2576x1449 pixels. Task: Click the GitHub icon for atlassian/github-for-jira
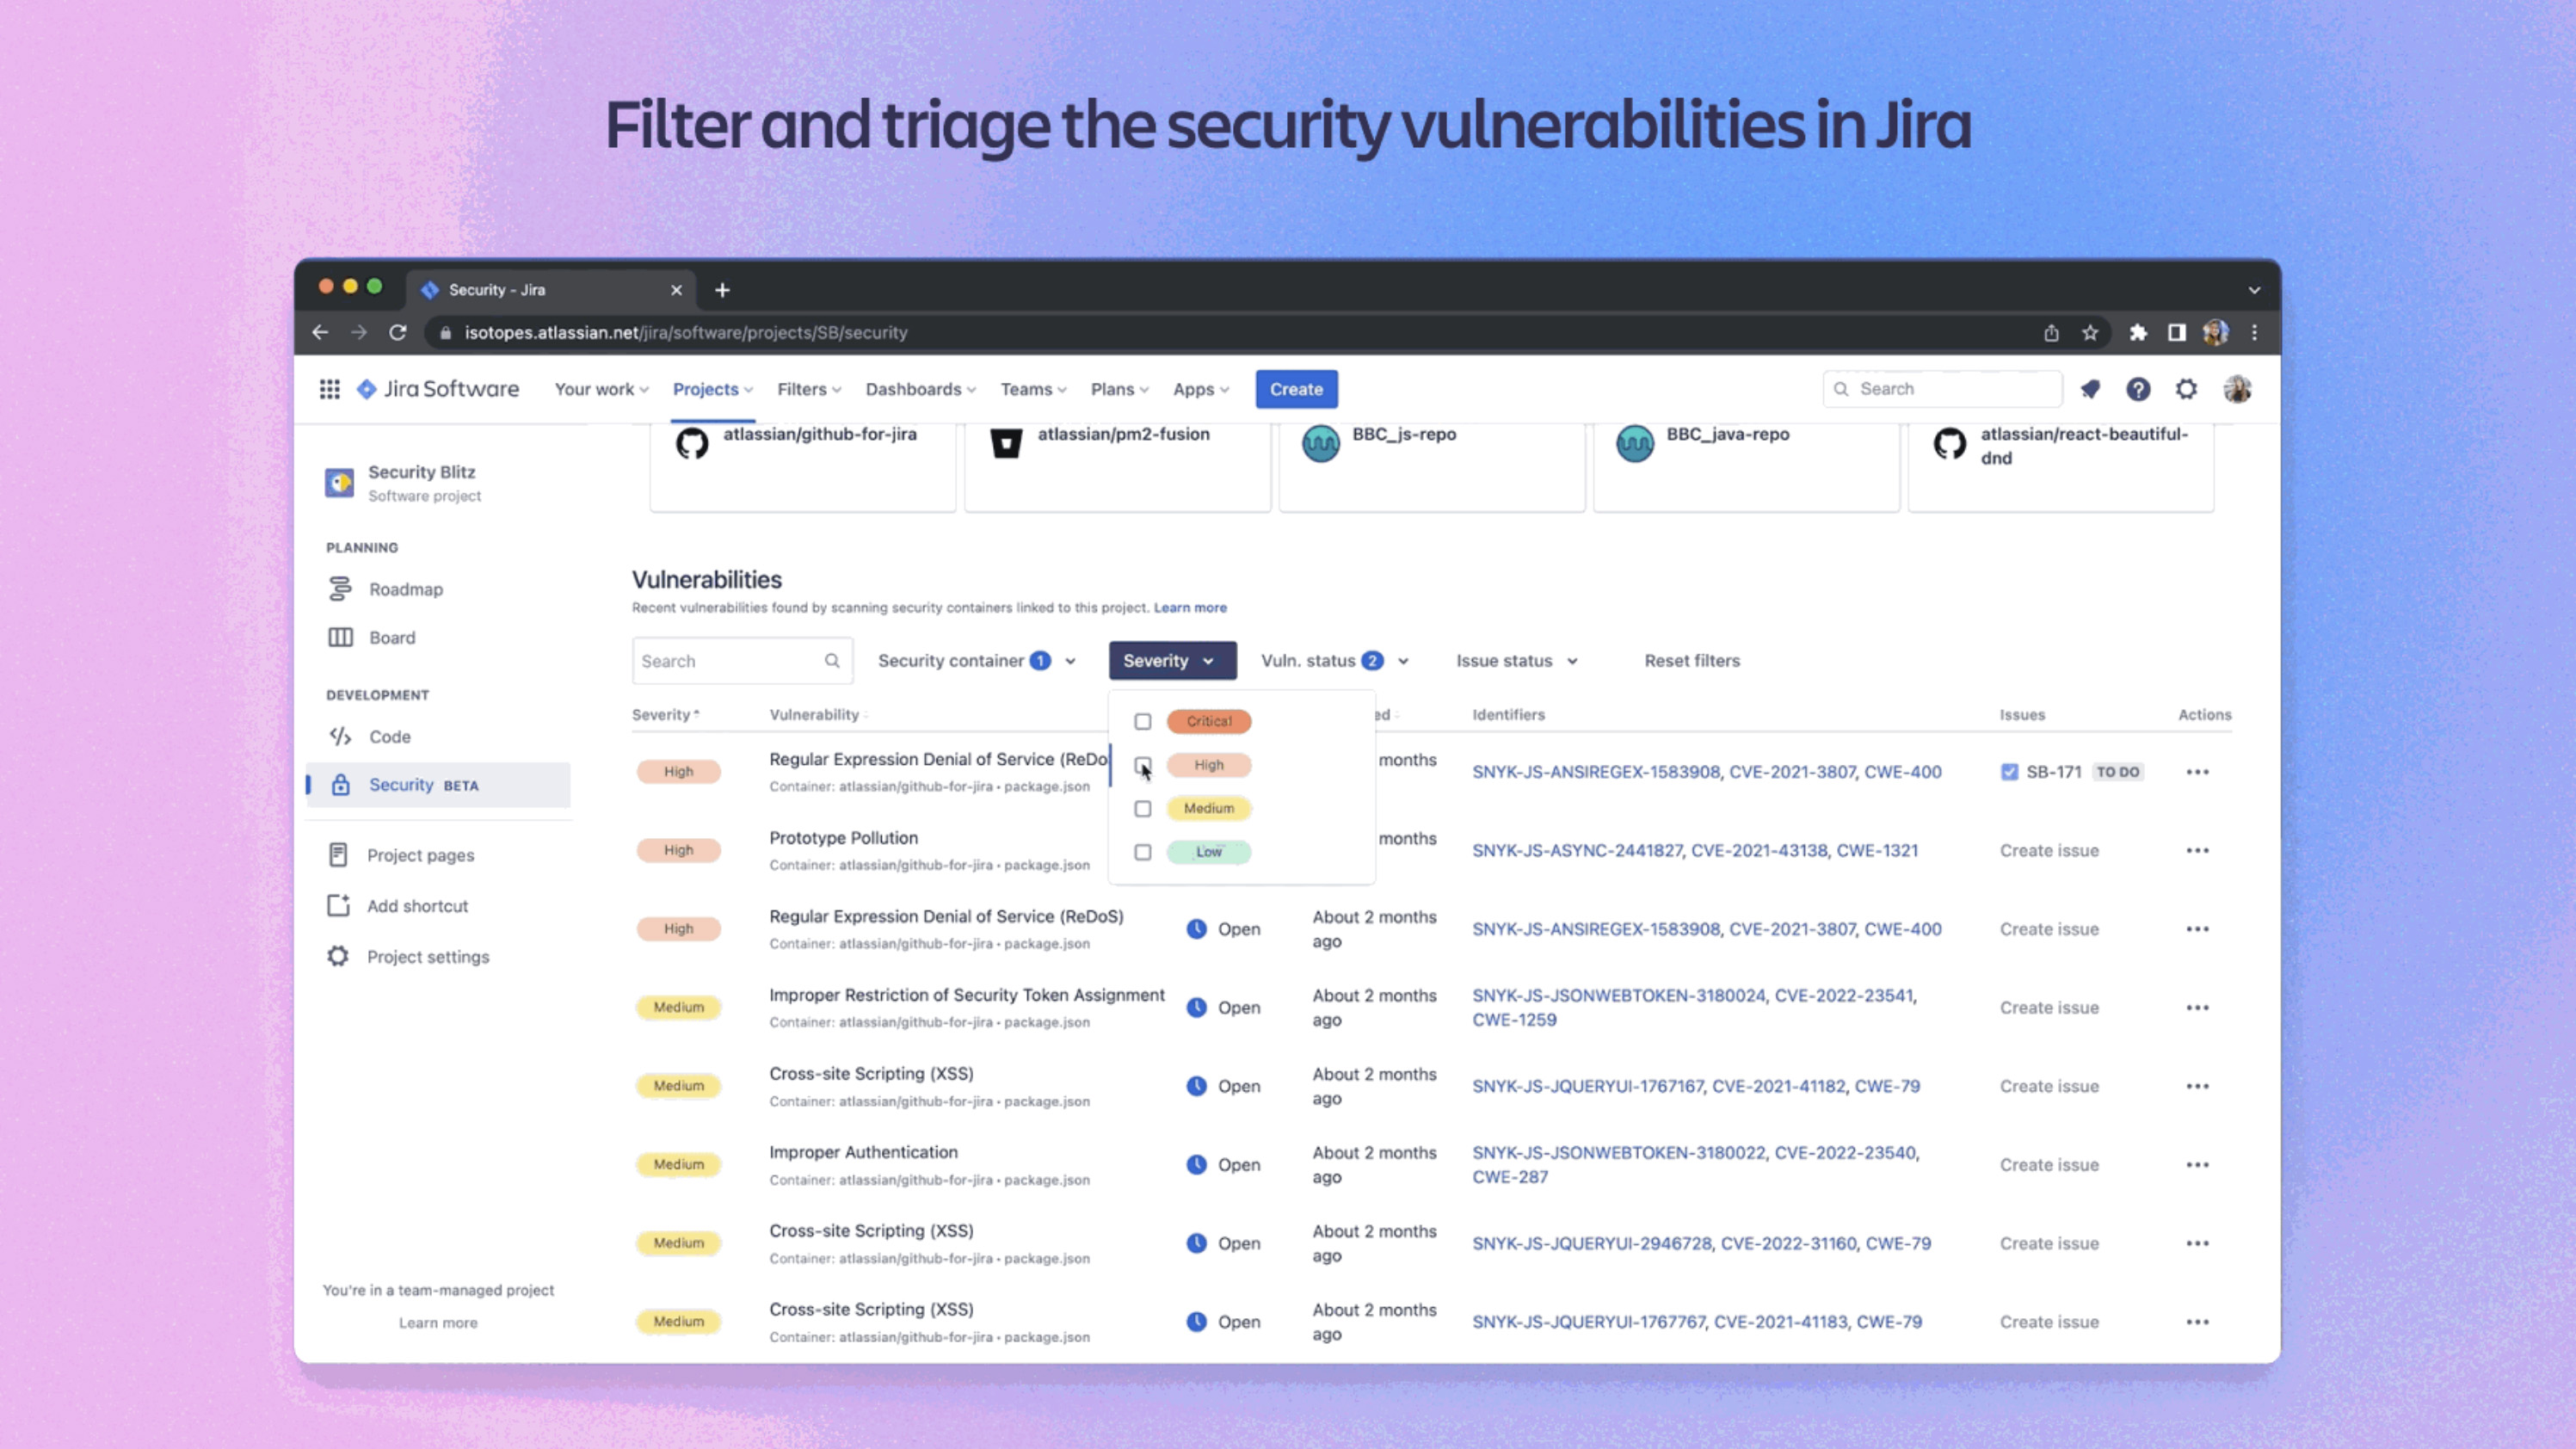pos(692,443)
